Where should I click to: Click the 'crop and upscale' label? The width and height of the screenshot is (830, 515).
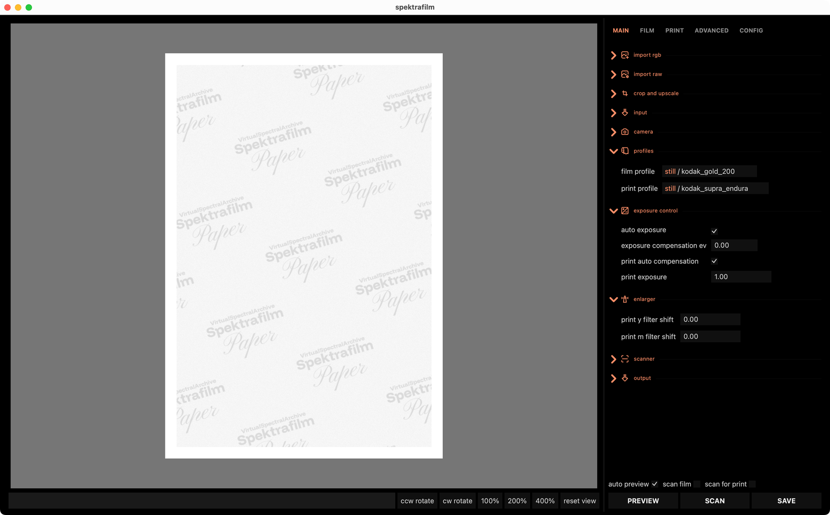tap(656, 93)
